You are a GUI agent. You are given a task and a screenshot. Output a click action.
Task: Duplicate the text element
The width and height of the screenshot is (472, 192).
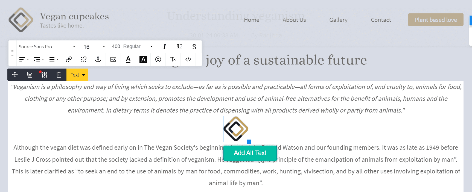[30, 75]
